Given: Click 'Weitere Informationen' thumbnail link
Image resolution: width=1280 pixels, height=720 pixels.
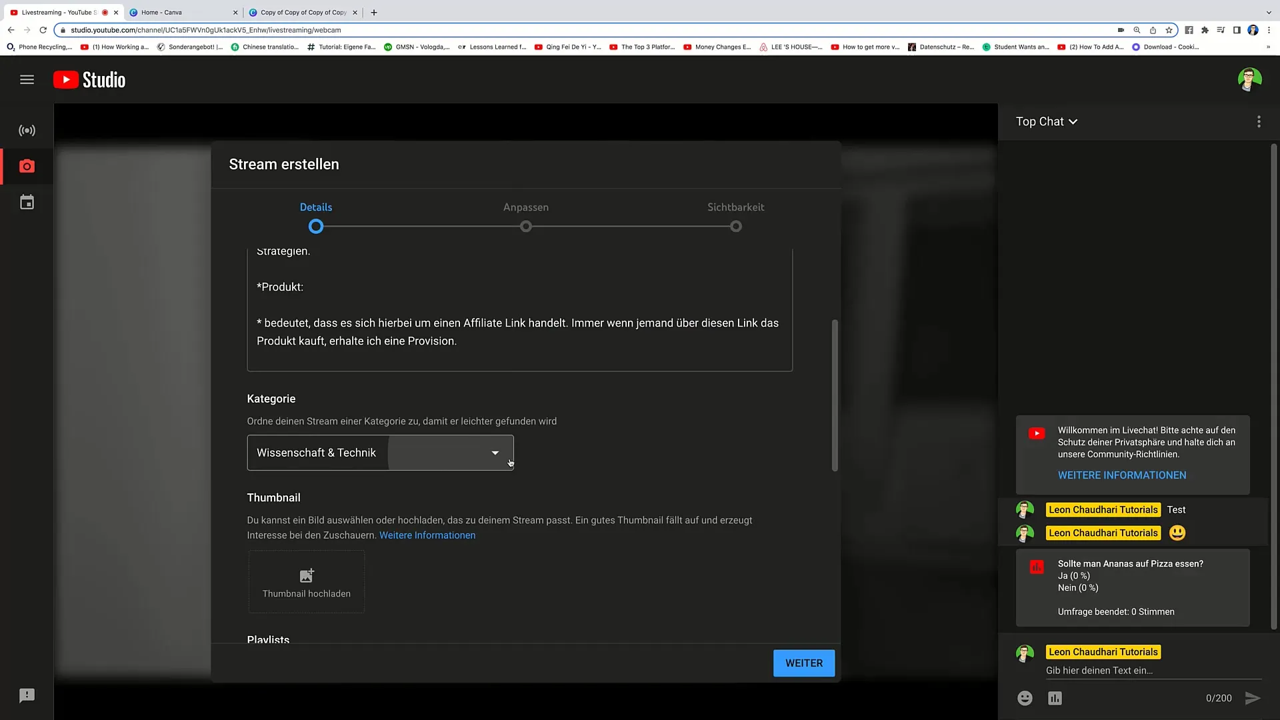Looking at the screenshot, I should tap(428, 535).
